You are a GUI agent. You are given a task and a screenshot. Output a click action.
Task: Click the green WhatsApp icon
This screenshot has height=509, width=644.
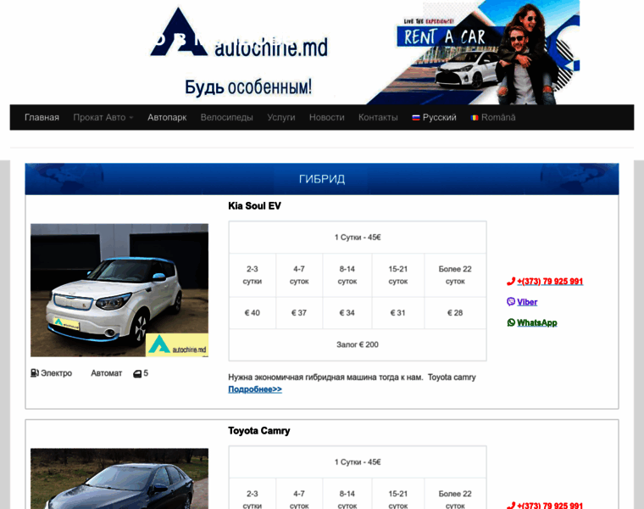(511, 322)
